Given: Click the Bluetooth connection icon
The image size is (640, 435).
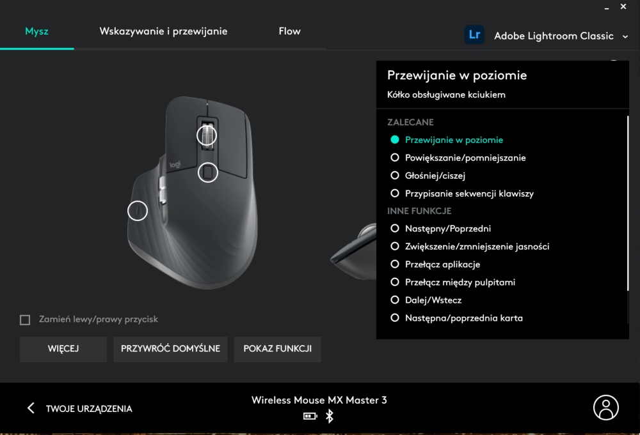Looking at the screenshot, I should coord(330,416).
